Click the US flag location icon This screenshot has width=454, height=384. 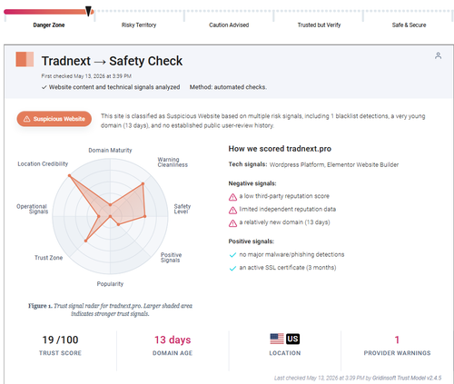coord(277,339)
